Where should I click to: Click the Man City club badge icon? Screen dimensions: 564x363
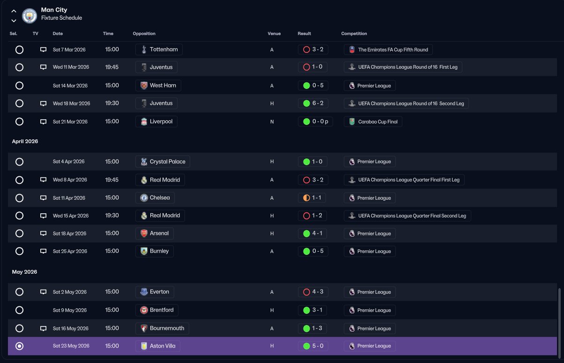click(x=30, y=15)
